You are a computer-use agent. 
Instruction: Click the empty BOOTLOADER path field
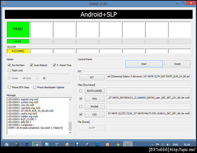pyautogui.click(x=148, y=91)
